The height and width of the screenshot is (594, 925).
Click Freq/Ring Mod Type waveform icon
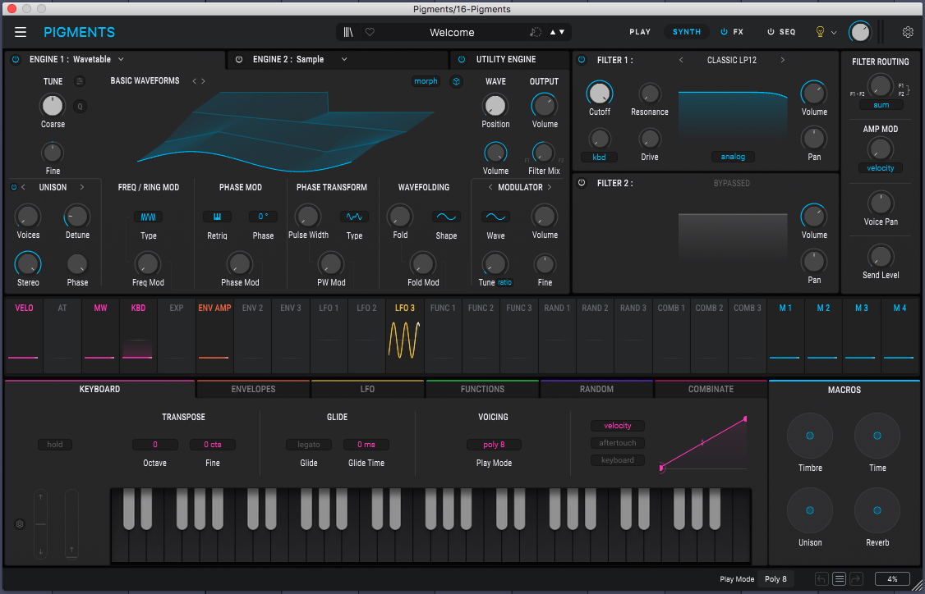tap(148, 217)
